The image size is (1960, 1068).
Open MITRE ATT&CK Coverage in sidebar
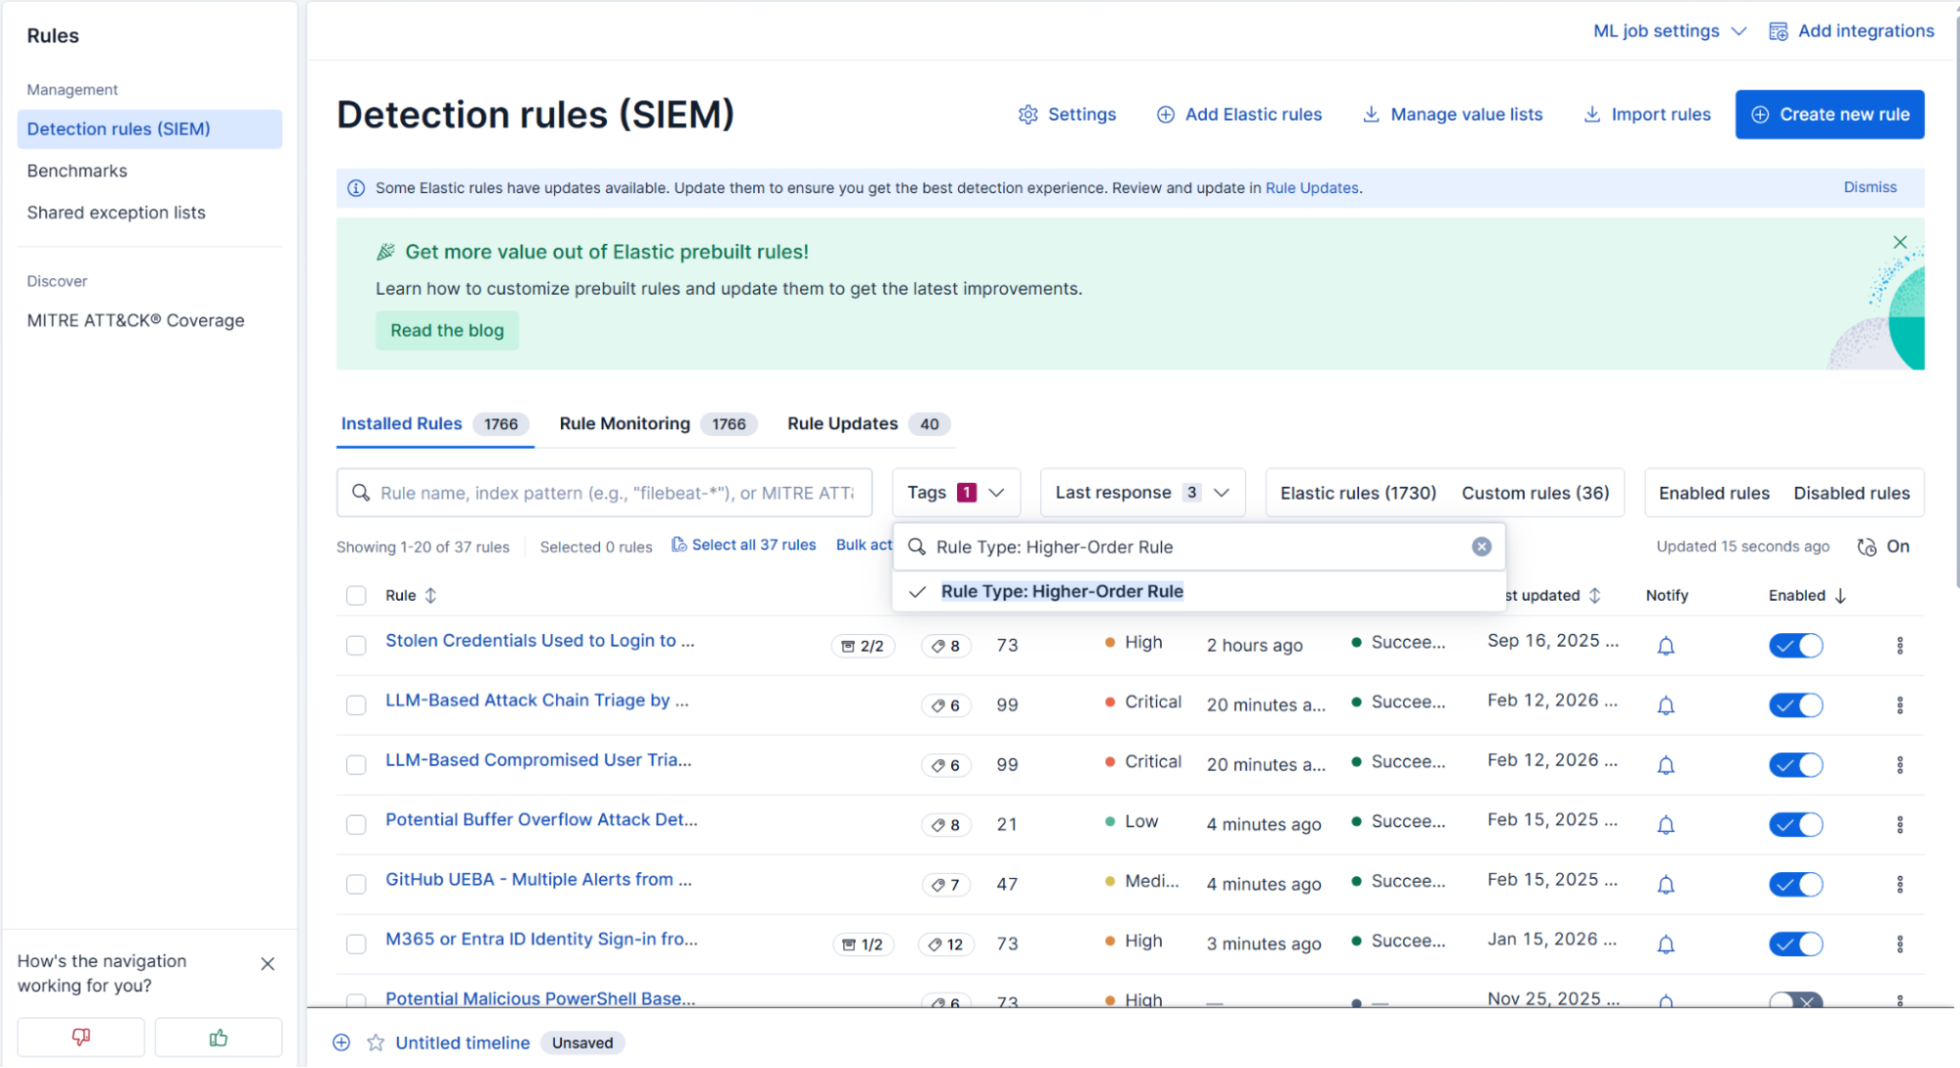136,320
